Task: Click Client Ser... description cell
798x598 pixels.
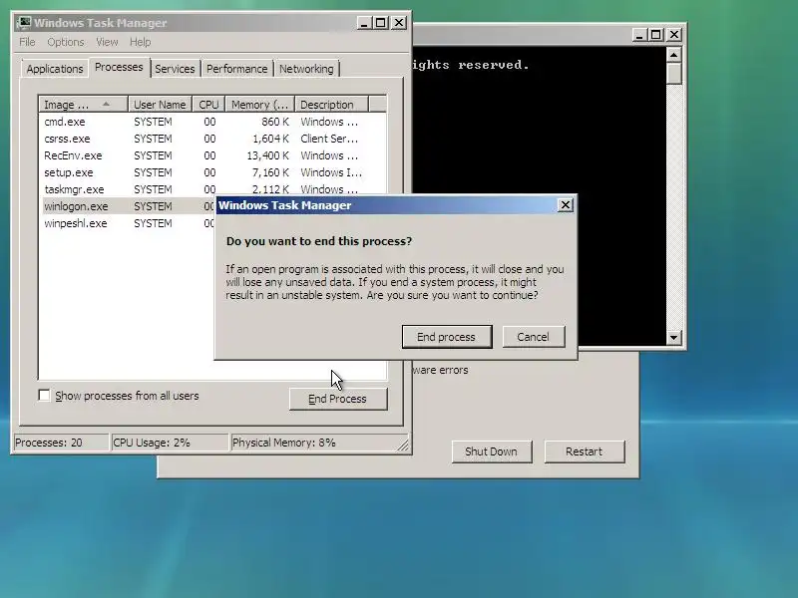Action: tap(329, 139)
